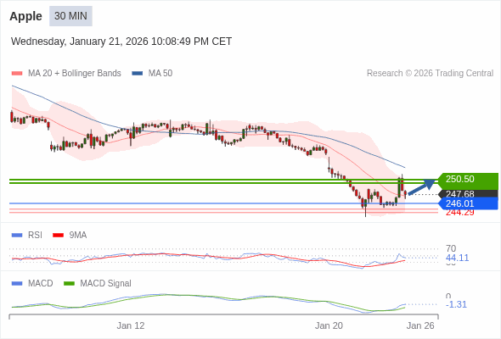Screen dimensions: 501x339
Task: Click the MACD value -1.31
Action: (x=456, y=304)
